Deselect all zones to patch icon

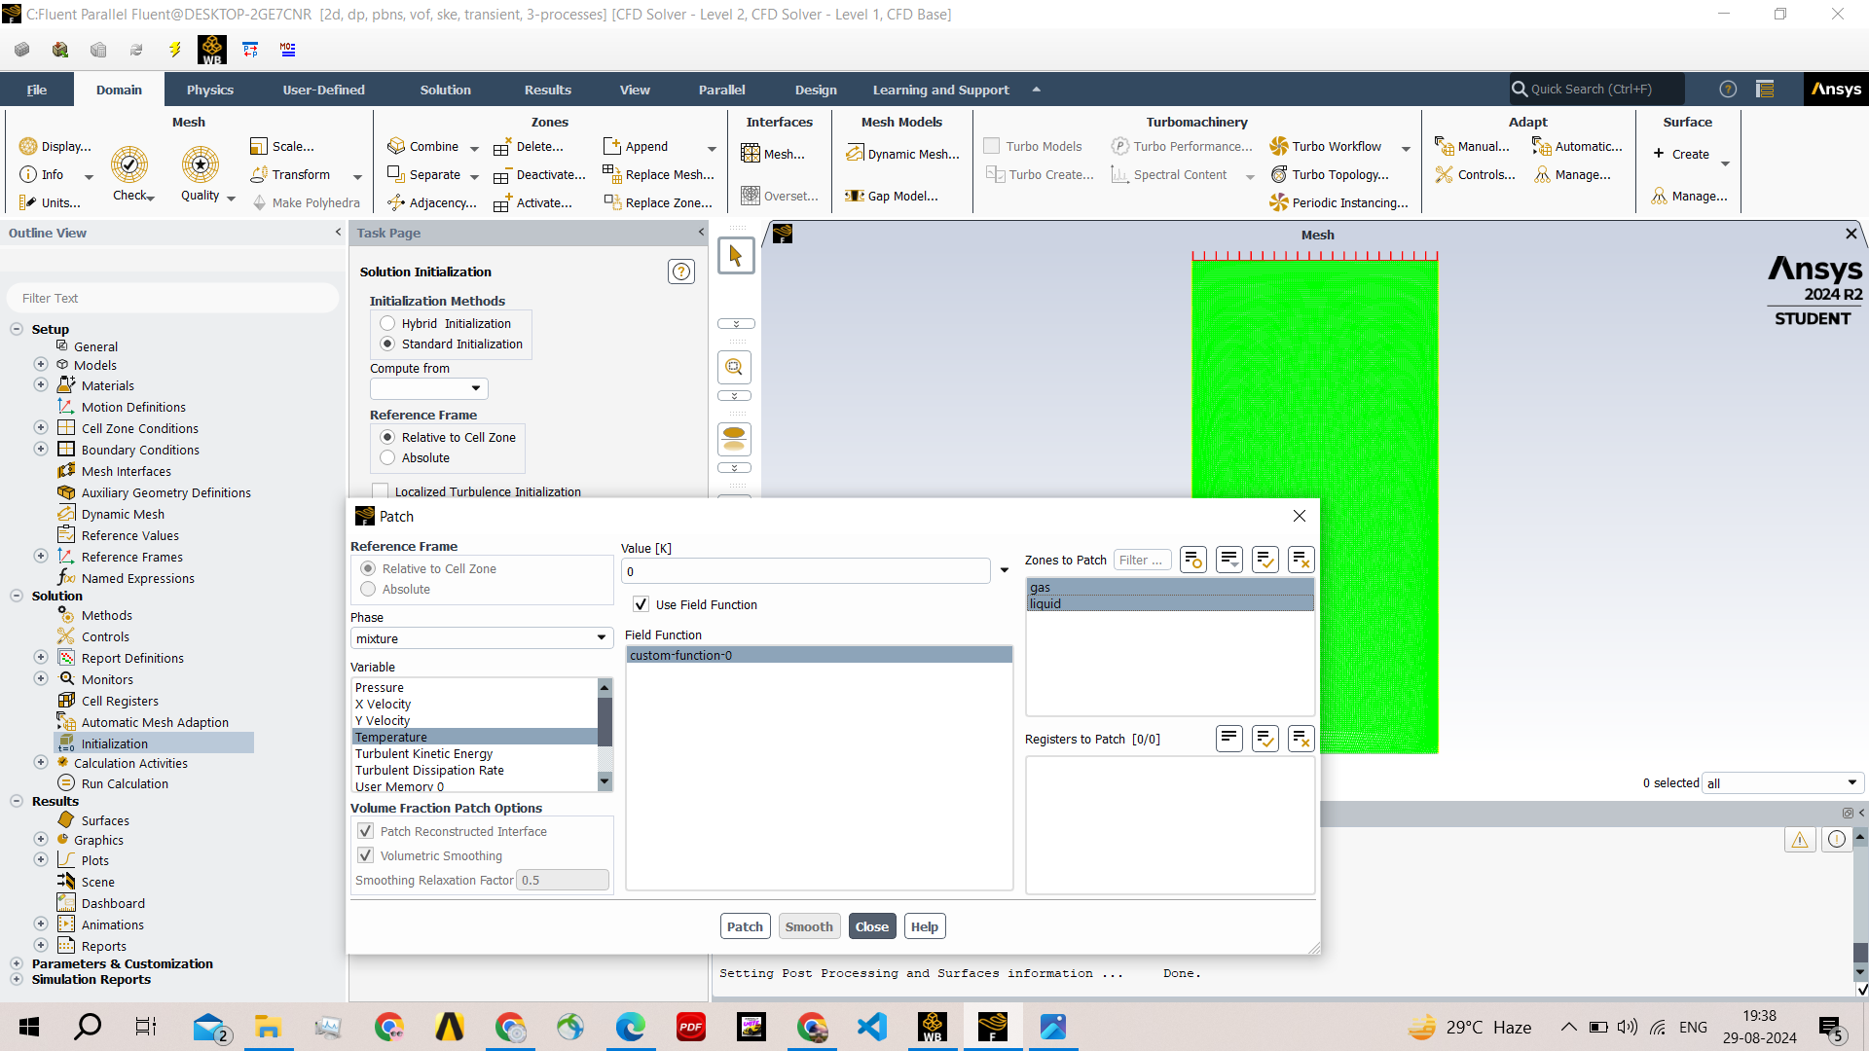point(1301,560)
